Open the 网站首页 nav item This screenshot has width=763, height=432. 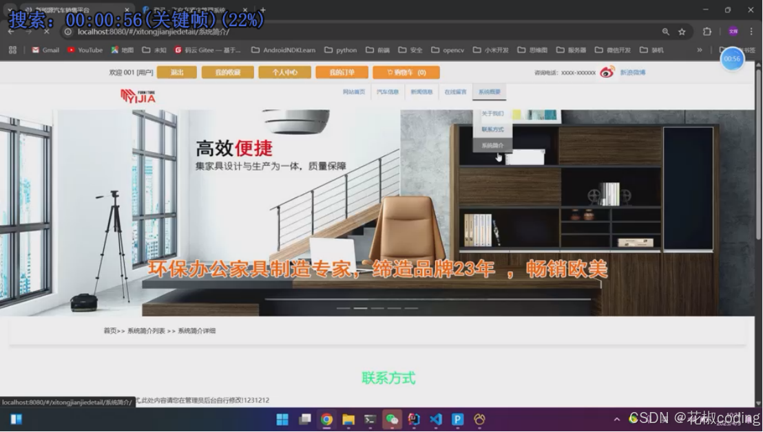pyautogui.click(x=354, y=92)
